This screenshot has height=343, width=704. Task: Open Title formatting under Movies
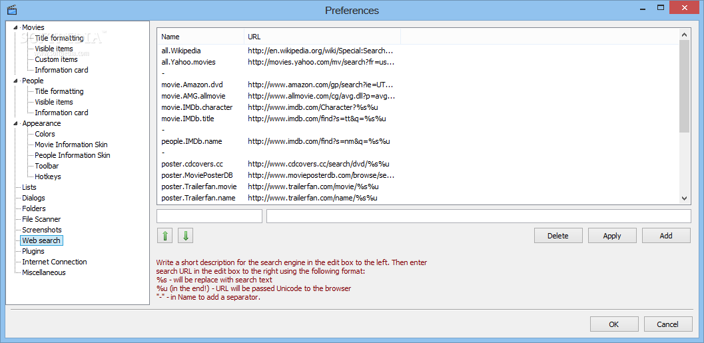[59, 38]
